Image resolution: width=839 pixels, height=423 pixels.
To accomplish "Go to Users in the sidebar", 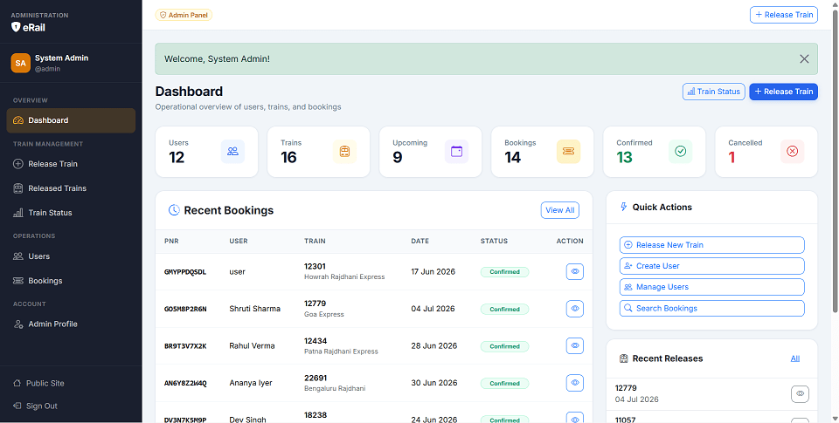I will tap(71, 256).
